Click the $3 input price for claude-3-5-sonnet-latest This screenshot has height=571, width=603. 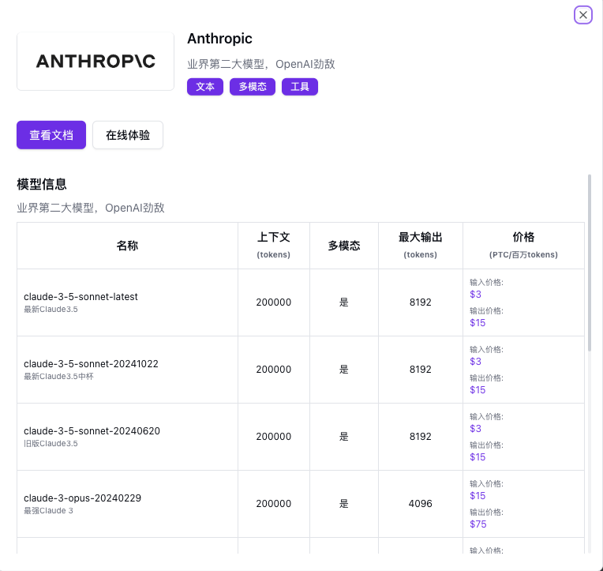[475, 295]
